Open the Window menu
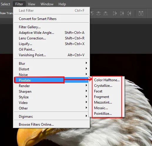152x146 pixels. pos(47,4)
